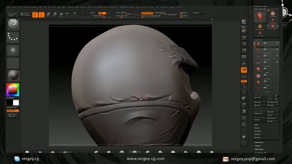Click the AAHalf icon
The image size is (292, 164).
click(244, 51)
